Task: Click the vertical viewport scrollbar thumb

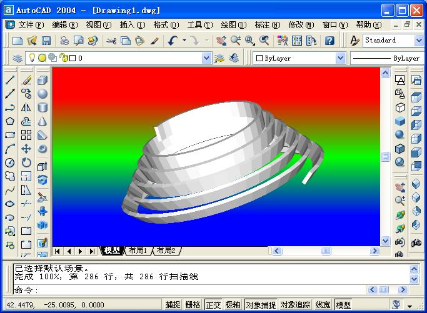Action: click(x=385, y=156)
